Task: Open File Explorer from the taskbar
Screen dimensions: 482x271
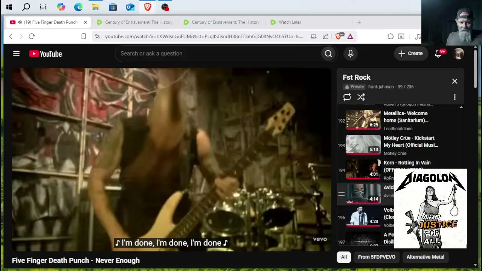Action: coord(95,7)
